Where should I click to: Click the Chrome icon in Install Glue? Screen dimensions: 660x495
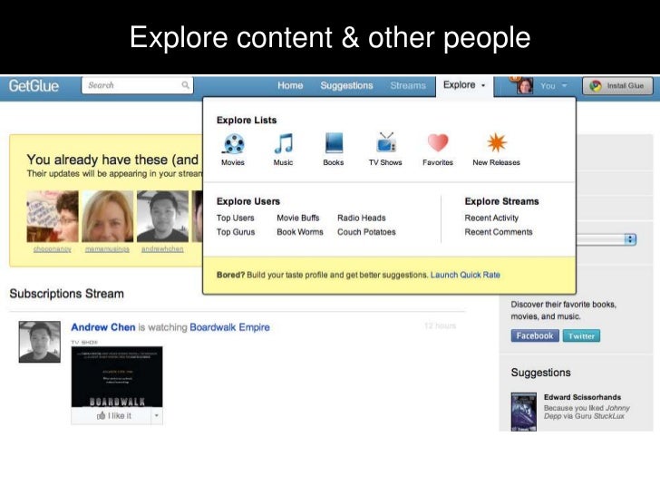(x=595, y=86)
